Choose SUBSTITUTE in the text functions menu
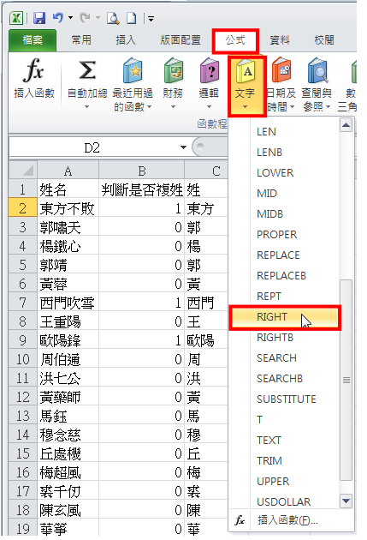 coord(287,399)
